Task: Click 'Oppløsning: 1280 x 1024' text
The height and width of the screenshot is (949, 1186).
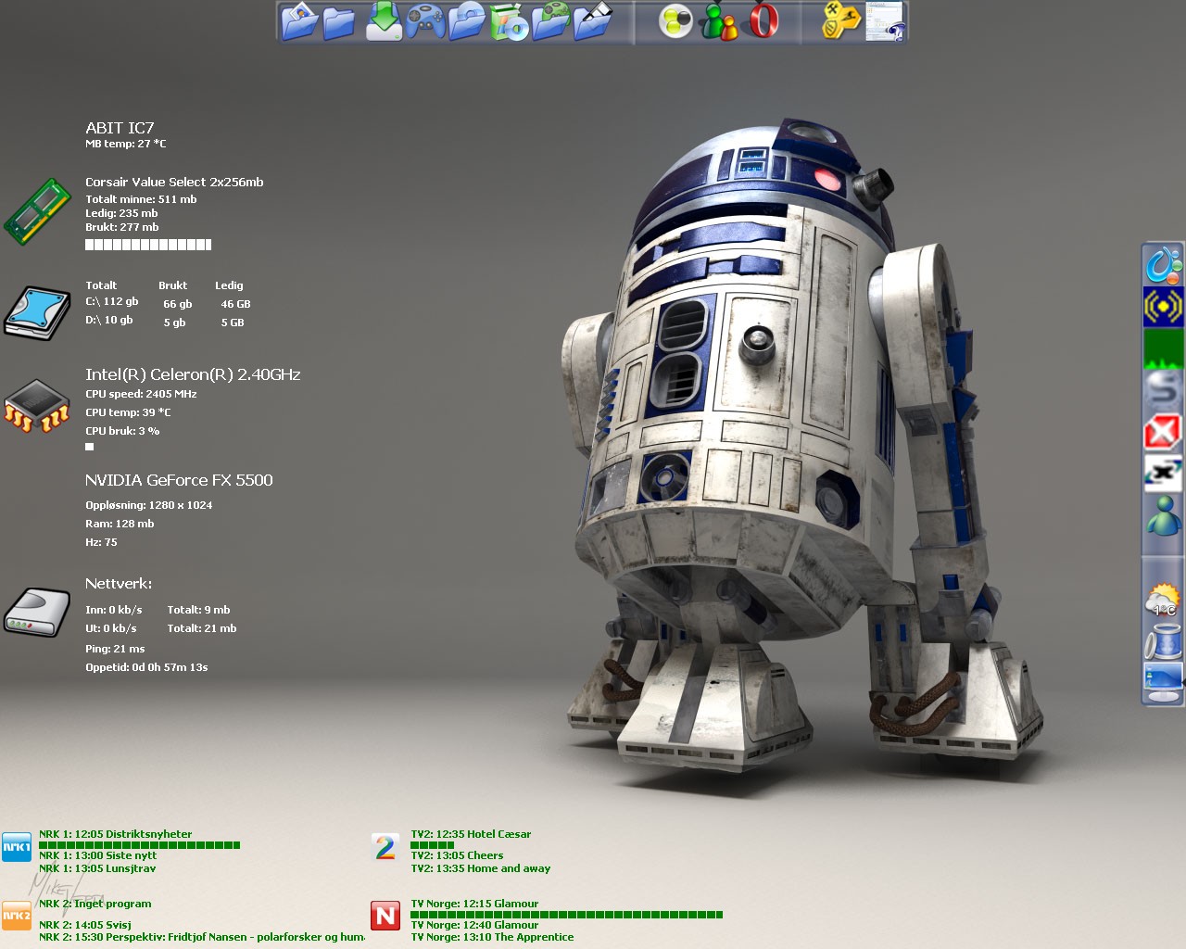Action: pos(148,505)
